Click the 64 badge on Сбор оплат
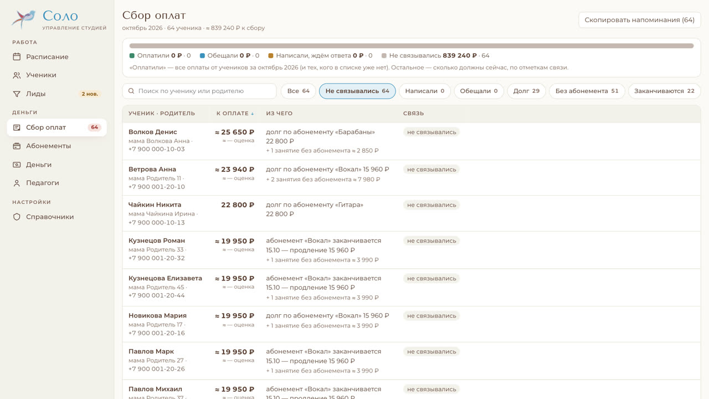709x399 pixels. pyautogui.click(x=95, y=127)
